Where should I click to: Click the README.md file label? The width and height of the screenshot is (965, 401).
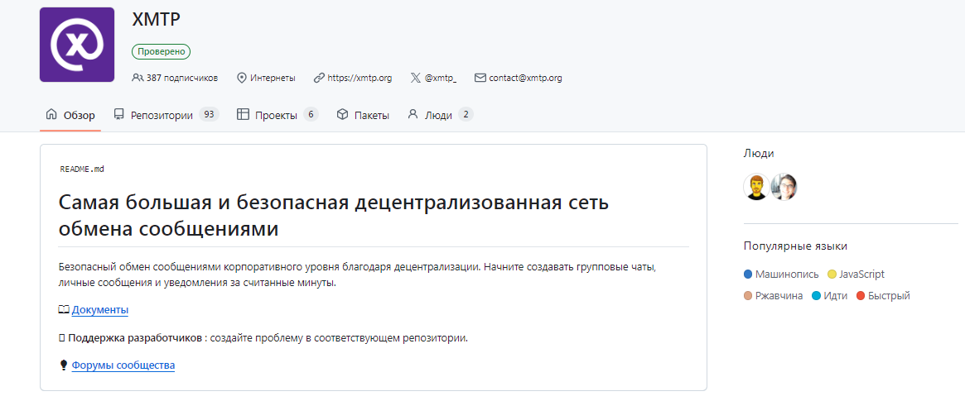(82, 169)
